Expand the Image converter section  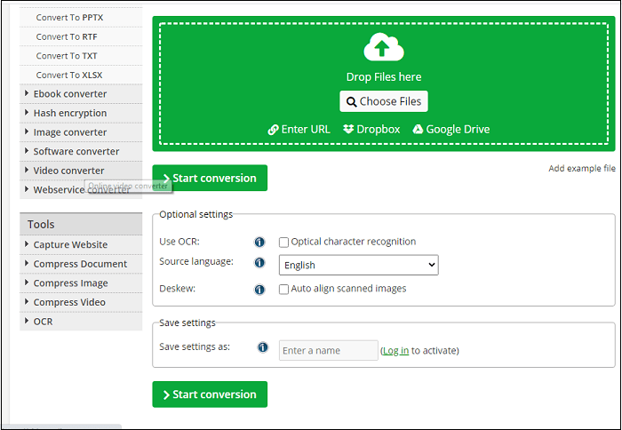click(69, 132)
